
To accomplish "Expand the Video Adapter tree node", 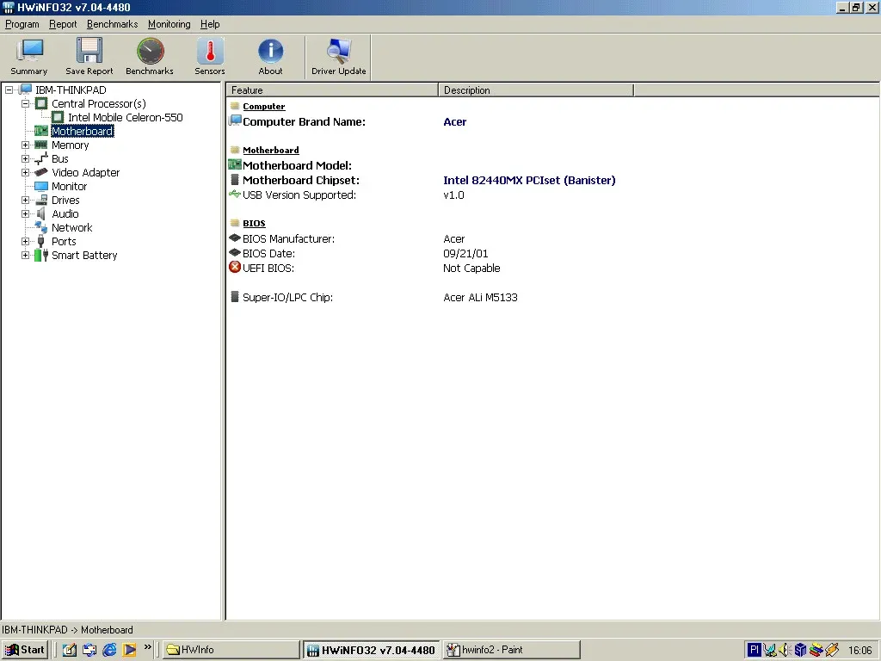I will coord(25,172).
